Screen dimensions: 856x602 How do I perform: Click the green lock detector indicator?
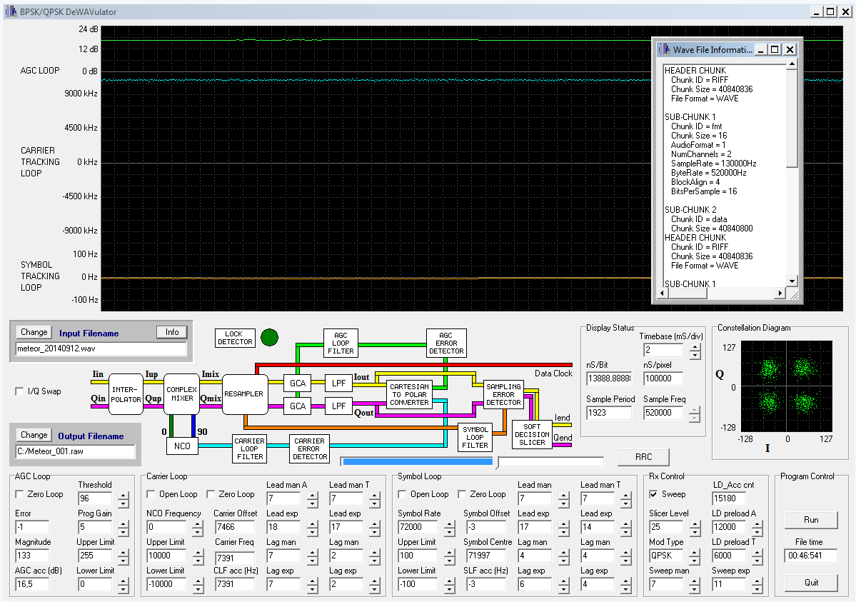coord(270,338)
